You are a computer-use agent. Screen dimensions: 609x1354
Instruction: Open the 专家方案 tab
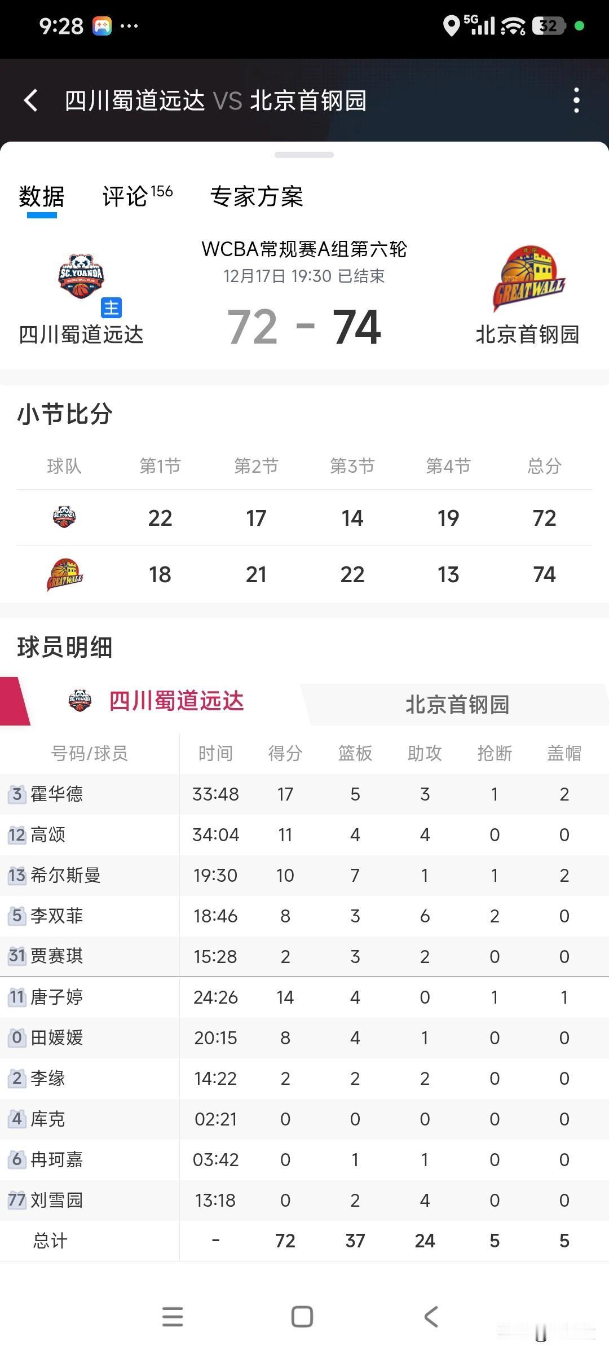point(258,197)
